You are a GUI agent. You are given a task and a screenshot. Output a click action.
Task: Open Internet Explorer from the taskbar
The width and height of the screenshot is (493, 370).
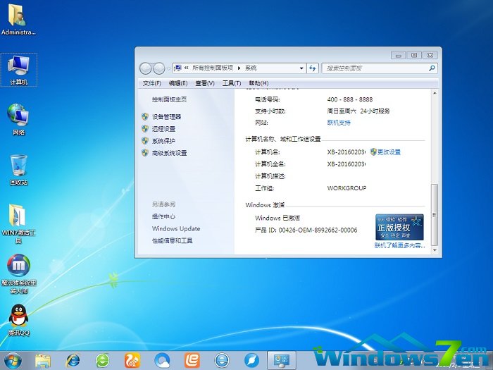73,360
